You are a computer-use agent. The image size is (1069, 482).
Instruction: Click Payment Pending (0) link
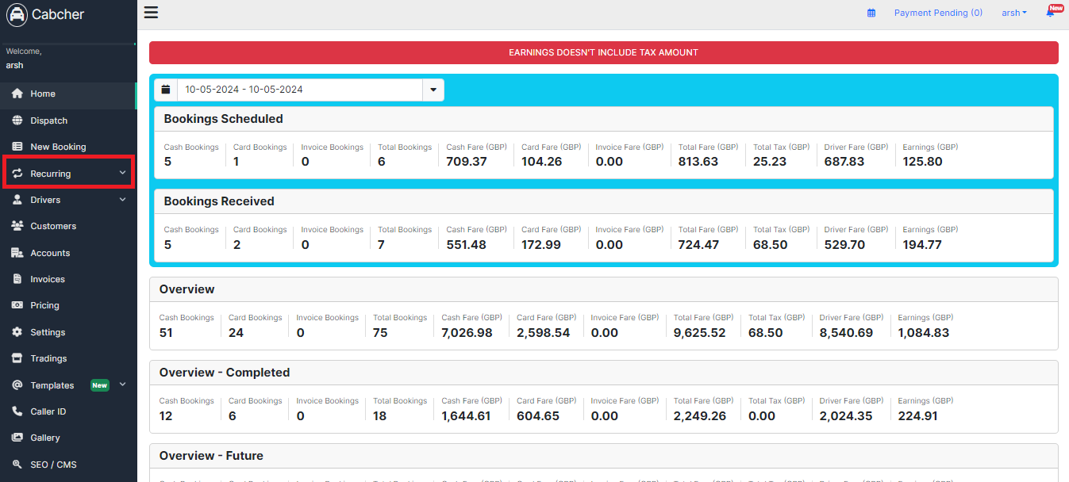click(938, 13)
